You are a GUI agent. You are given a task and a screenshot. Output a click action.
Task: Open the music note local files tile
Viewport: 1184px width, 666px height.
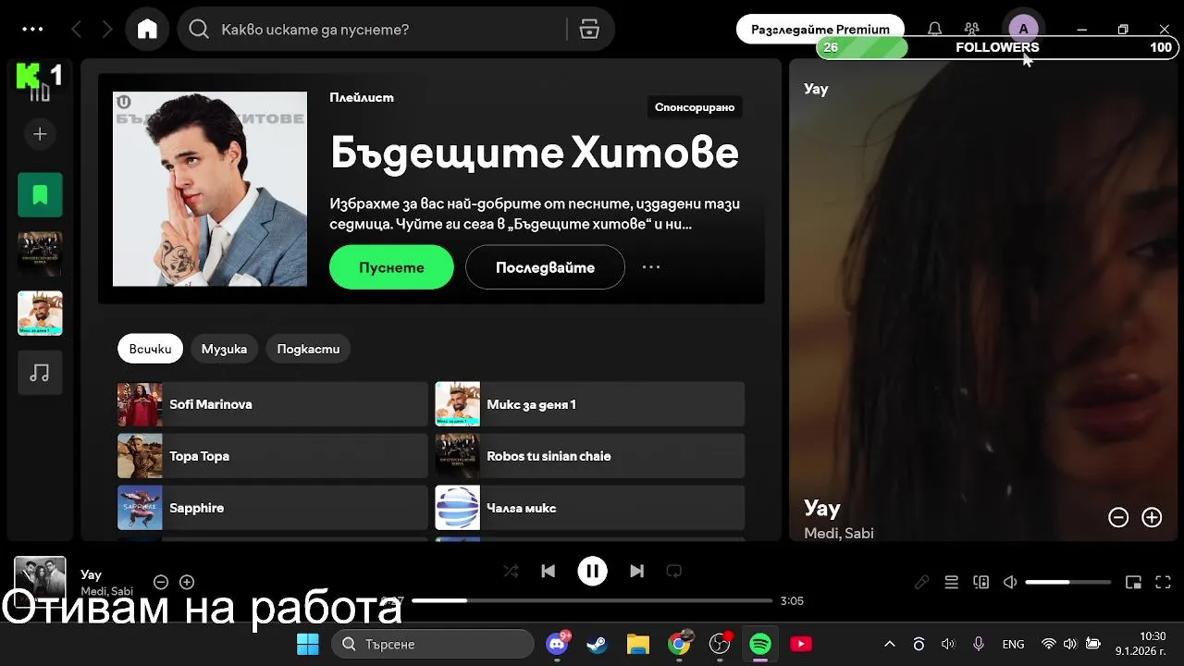click(40, 373)
